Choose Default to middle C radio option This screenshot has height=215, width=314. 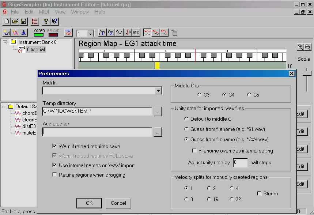coord(186,119)
